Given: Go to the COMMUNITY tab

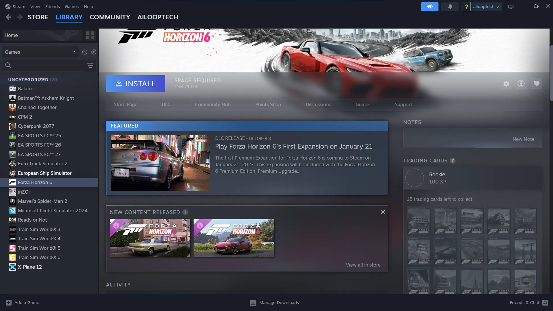Looking at the screenshot, I should (x=110, y=17).
